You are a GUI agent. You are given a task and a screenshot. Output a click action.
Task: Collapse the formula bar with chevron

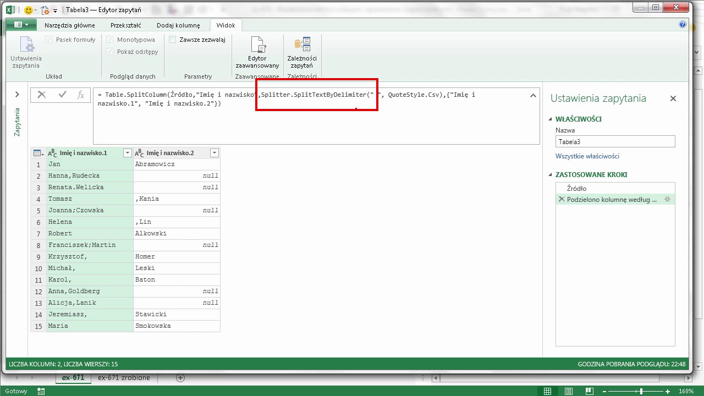(533, 96)
